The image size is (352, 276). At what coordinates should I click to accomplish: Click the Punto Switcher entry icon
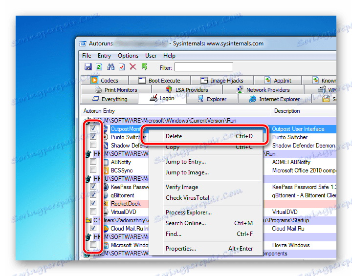point(105,137)
